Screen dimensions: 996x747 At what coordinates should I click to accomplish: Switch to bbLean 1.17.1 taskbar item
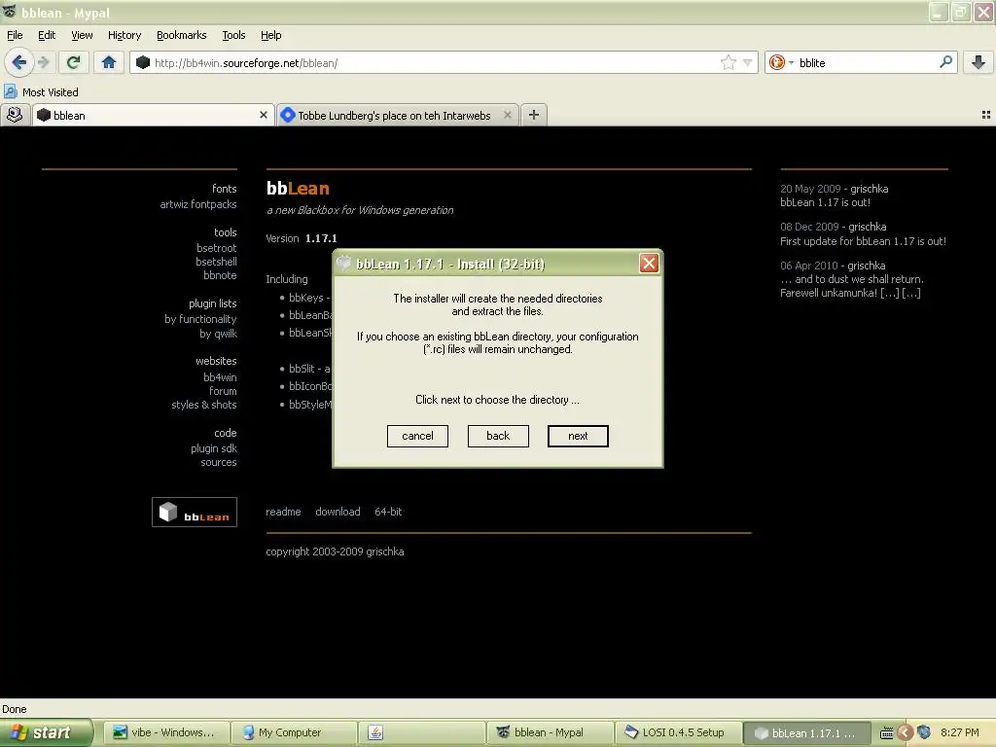[804, 732]
